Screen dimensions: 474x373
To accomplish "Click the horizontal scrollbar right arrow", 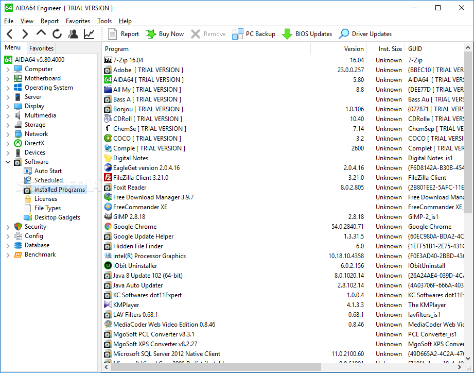I will click(460, 367).
